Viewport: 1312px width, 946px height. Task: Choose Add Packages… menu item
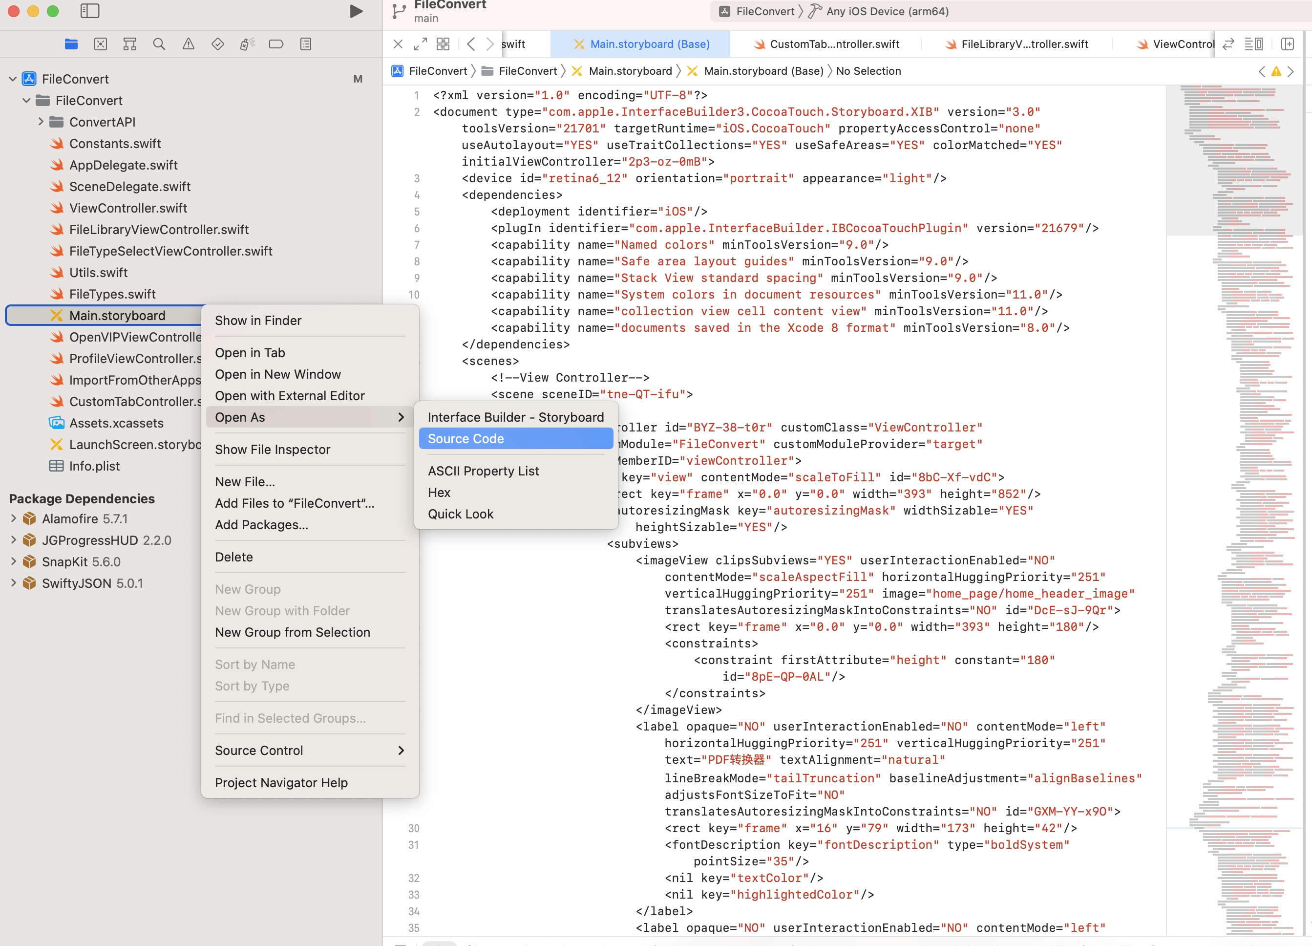310,525
